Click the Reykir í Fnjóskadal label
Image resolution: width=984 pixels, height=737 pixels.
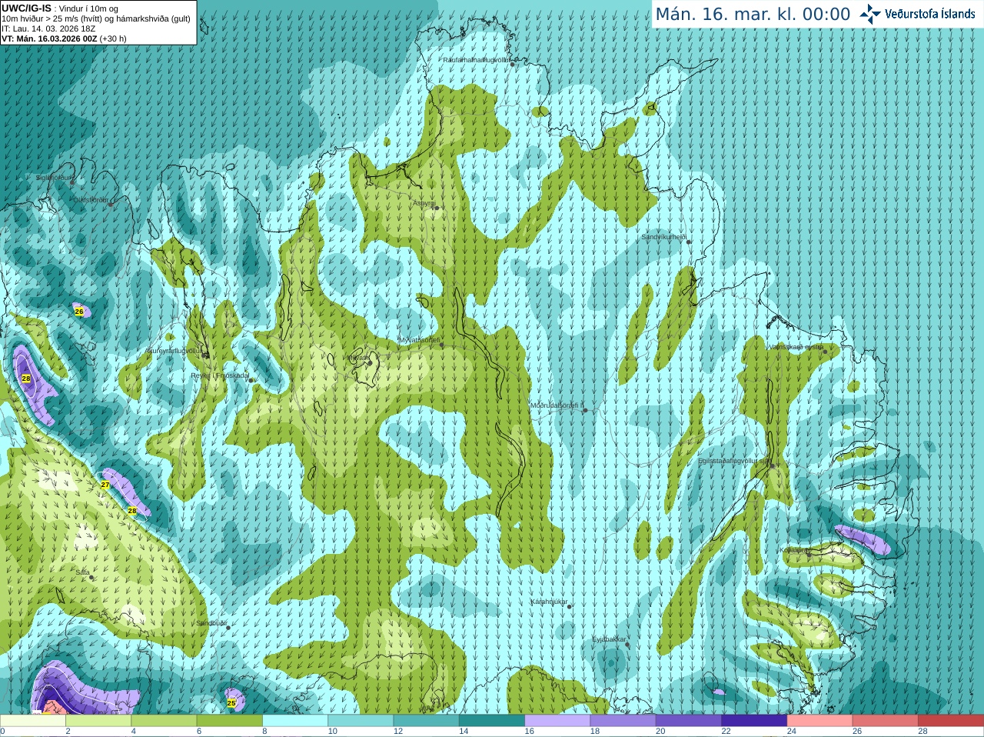click(220, 375)
